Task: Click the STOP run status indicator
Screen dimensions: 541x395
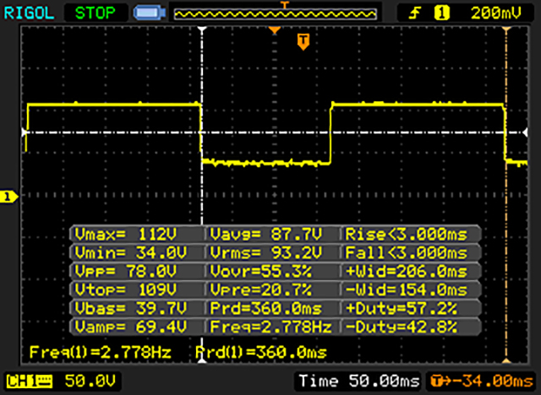Action: pos(96,14)
